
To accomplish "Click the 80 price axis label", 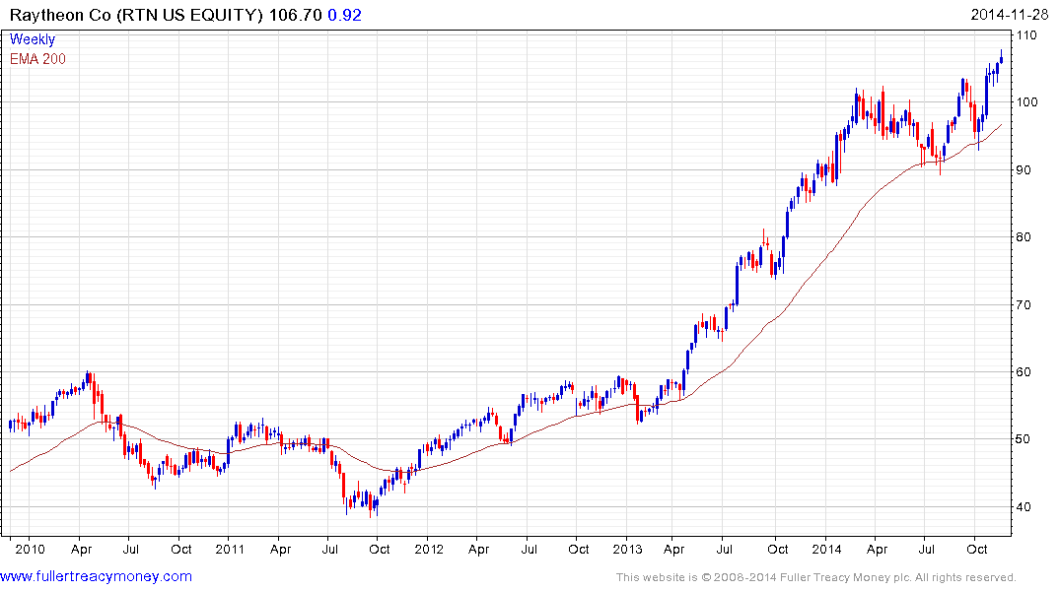I will pos(1024,237).
